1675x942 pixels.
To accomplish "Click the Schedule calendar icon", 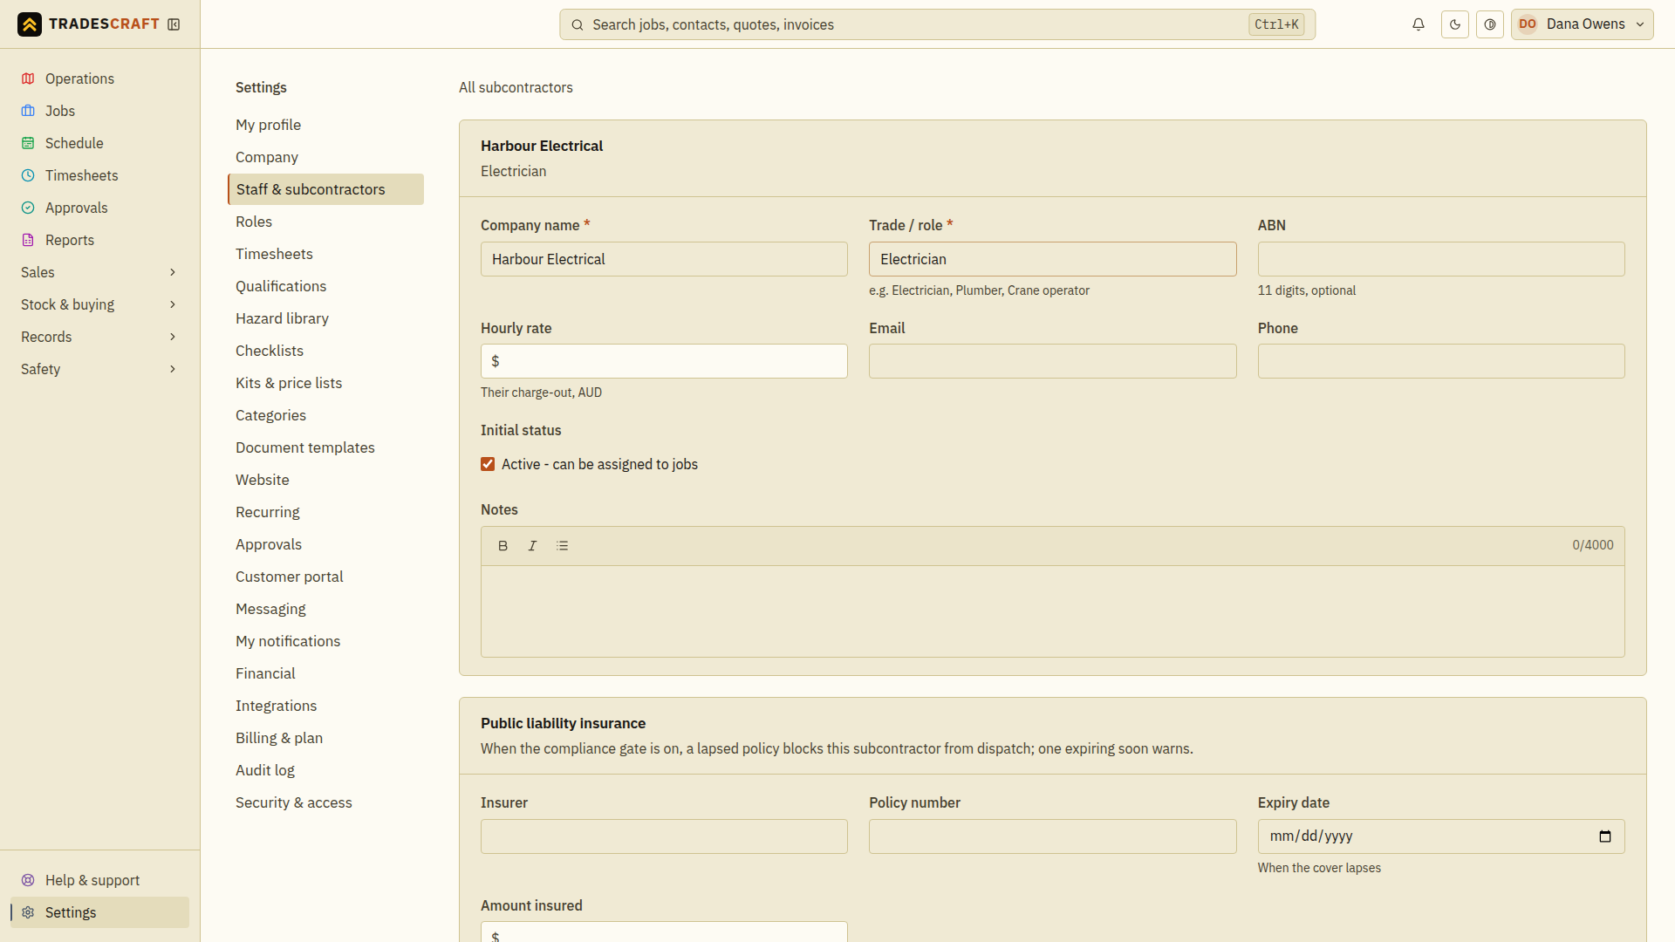I will (x=28, y=143).
